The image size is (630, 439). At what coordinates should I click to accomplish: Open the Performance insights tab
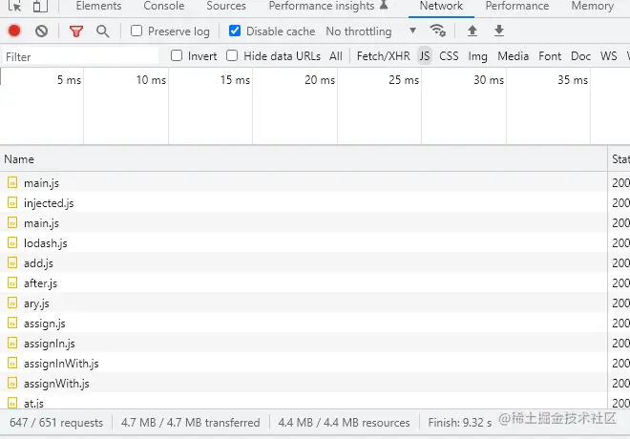tap(322, 6)
